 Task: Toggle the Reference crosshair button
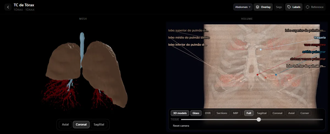tap(315, 7)
